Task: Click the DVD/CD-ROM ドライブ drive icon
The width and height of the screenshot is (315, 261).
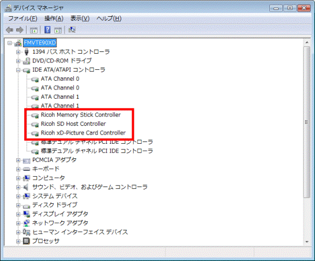Action: (27, 61)
